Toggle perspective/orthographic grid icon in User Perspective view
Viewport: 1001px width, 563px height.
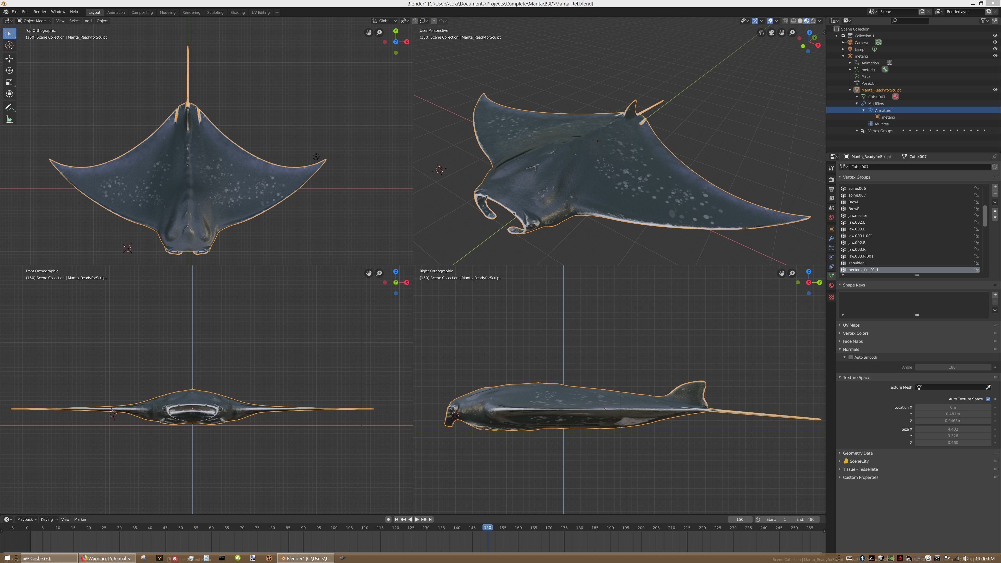tap(761, 33)
